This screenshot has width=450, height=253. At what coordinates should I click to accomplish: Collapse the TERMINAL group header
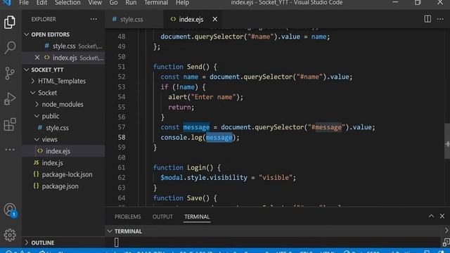pos(110,231)
